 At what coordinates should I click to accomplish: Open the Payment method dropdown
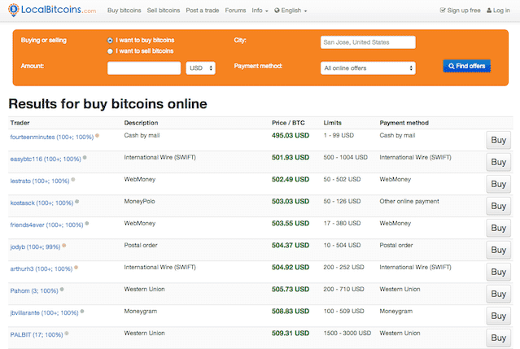(368, 68)
